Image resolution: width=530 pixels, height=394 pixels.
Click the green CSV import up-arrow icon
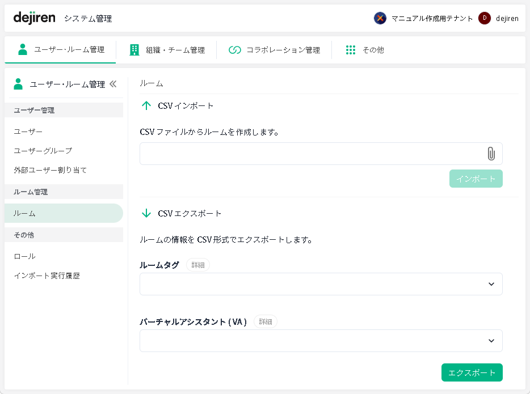(x=146, y=105)
